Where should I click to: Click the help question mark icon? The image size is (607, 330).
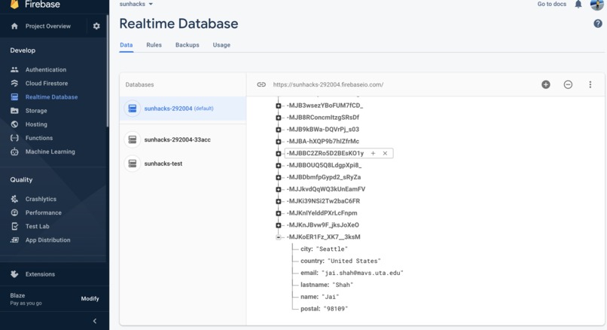(x=598, y=23)
